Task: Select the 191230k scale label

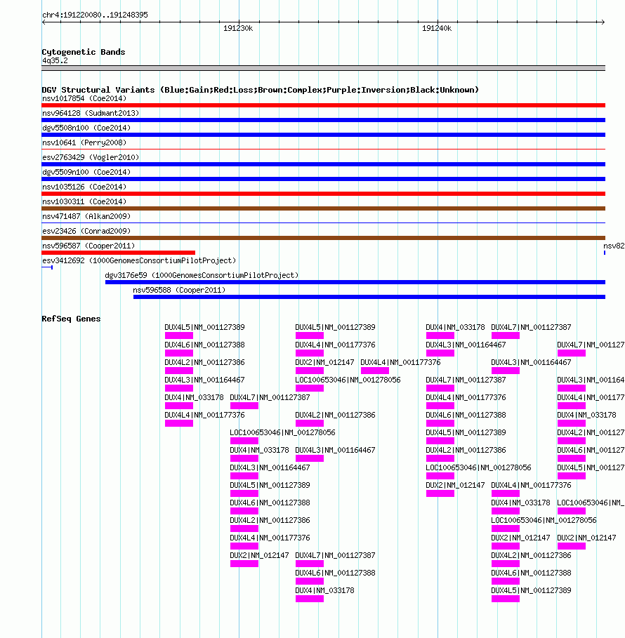Action: pyautogui.click(x=238, y=29)
